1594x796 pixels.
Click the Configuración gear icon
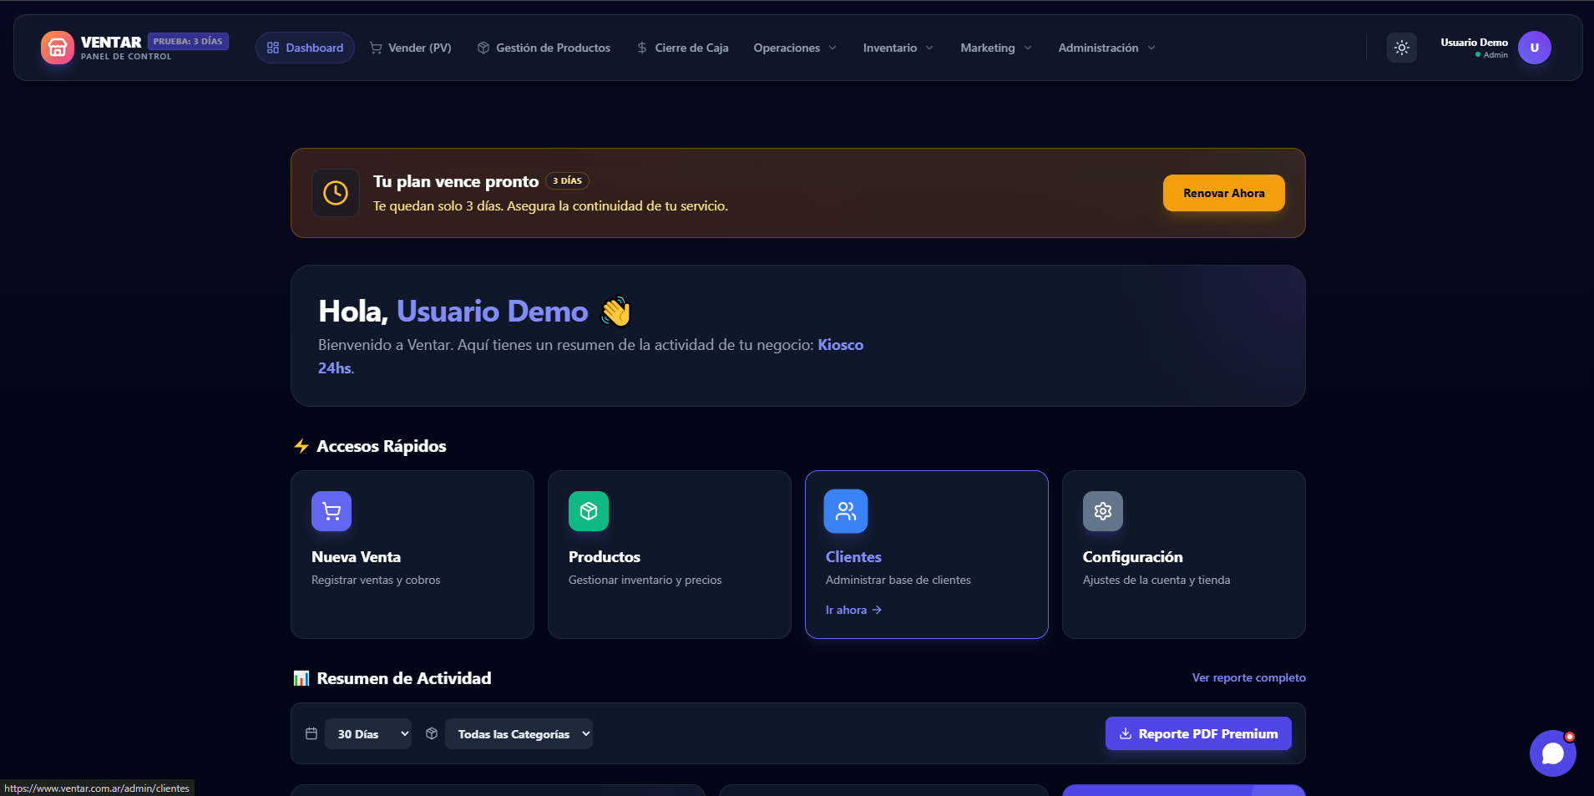click(1103, 511)
